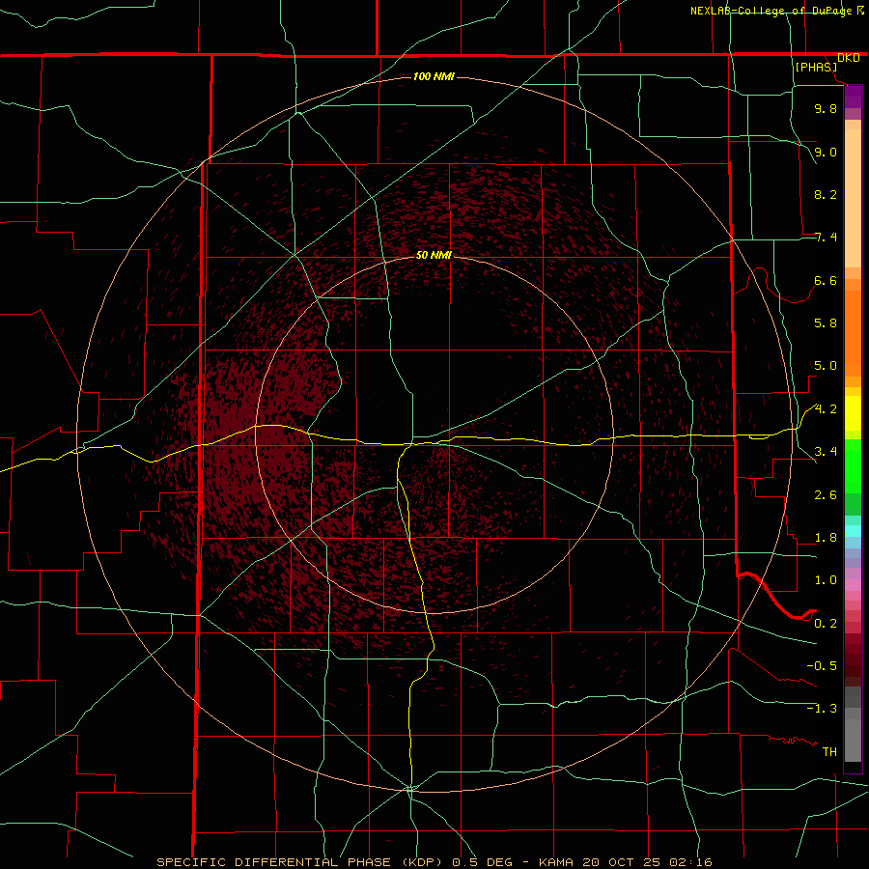The image size is (869, 869).
Task: Pick the yellow segment of the color bar
Action: tap(853, 413)
